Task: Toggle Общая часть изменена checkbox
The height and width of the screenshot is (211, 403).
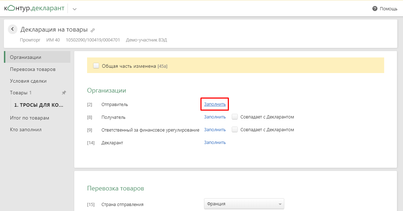Action: [x=96, y=66]
